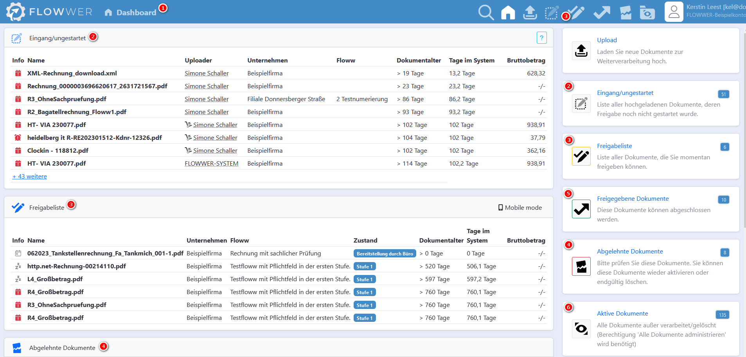Open the Upload card in sidebar
Screen dimensions: 746x357
coord(607,40)
